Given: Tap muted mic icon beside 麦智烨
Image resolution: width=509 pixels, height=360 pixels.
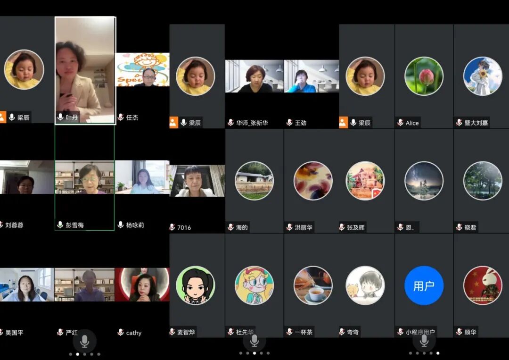Looking at the screenshot, I should 172,332.
